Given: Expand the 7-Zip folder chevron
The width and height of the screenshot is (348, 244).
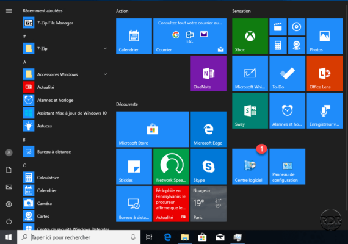Looking at the screenshot, I should pos(106,48).
